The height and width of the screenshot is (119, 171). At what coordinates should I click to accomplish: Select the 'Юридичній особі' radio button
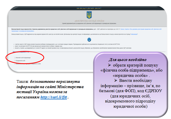[x=15, y=61]
